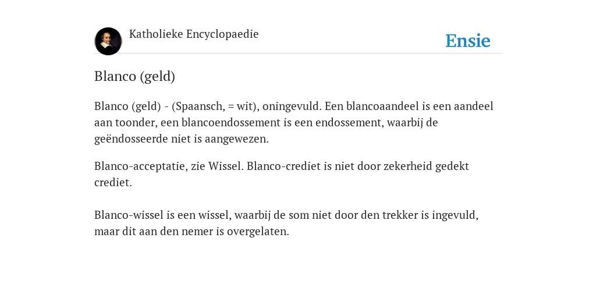Click the word Blanco-acceptatie
The height and width of the screenshot is (298, 596).
141,166
